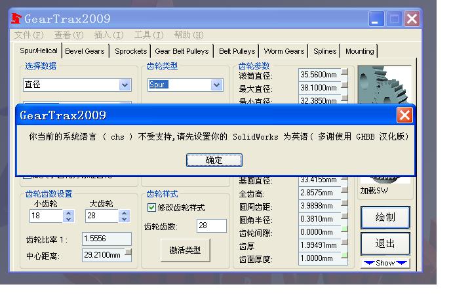Increase the 大齿轮 tooth count
The width and height of the screenshot is (472, 295).
tap(125, 213)
